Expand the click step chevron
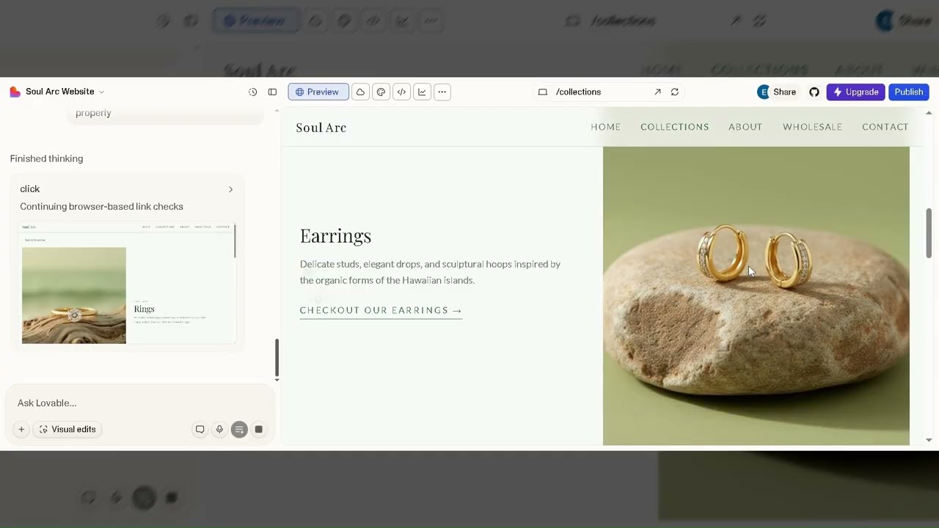939x528 pixels. tap(230, 189)
